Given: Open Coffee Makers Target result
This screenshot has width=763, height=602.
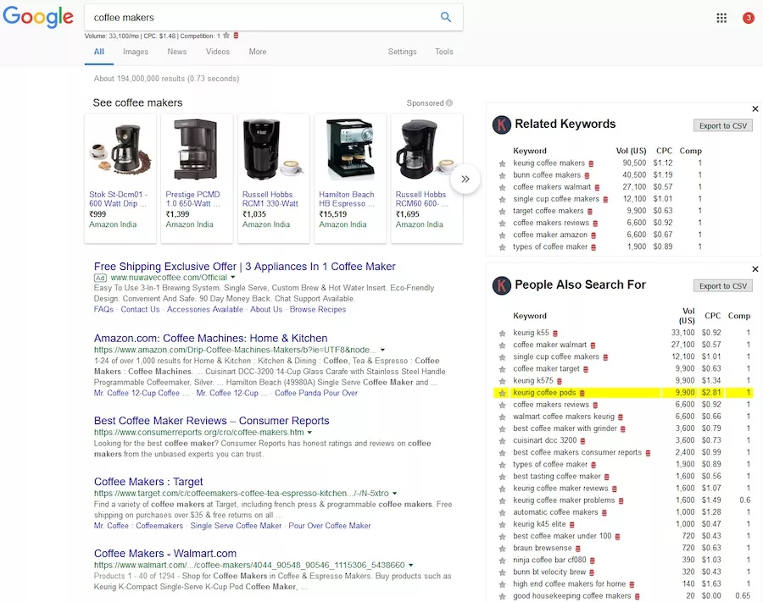Looking at the screenshot, I should click(148, 482).
